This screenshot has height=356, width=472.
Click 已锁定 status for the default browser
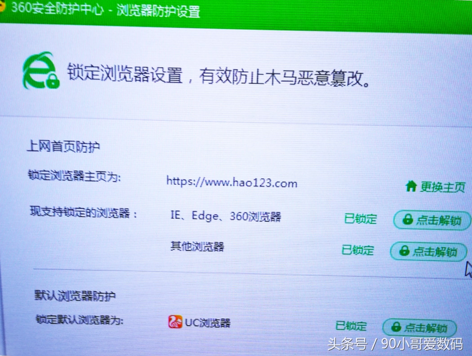pyautogui.click(x=351, y=326)
